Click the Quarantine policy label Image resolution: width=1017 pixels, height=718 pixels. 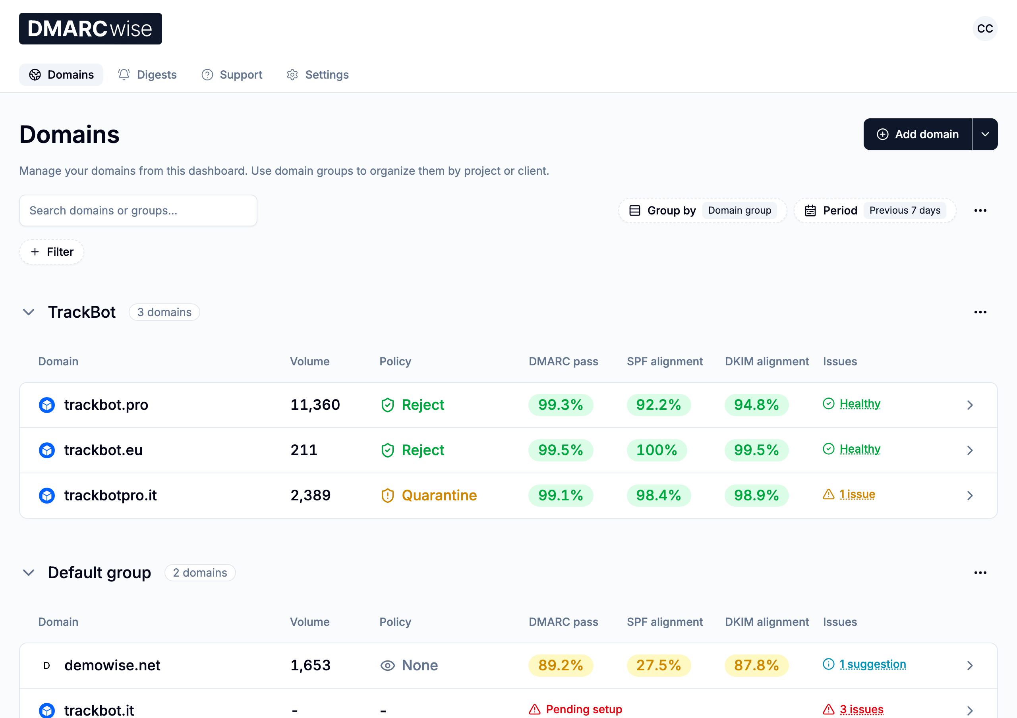click(x=439, y=495)
